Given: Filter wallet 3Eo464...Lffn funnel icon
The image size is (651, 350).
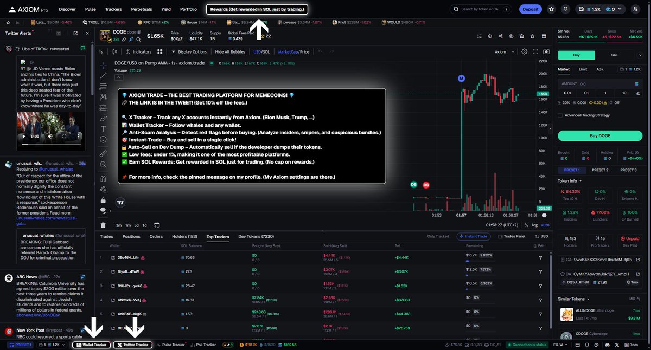Looking at the screenshot, I should pyautogui.click(x=540, y=257).
